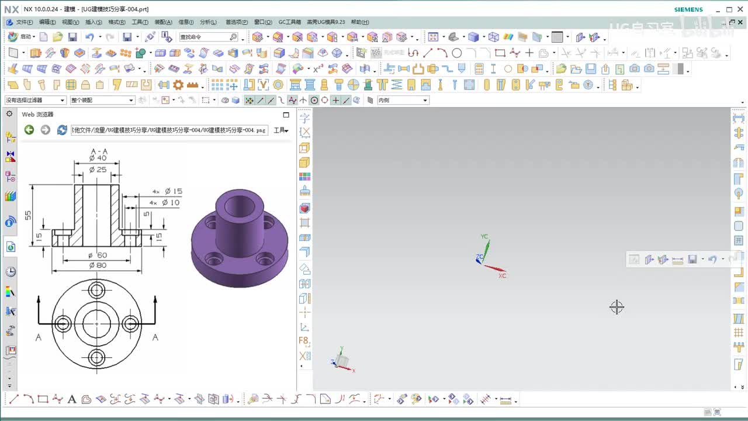Open the 帮助(H) menu
The height and width of the screenshot is (421, 748).
pos(360,22)
